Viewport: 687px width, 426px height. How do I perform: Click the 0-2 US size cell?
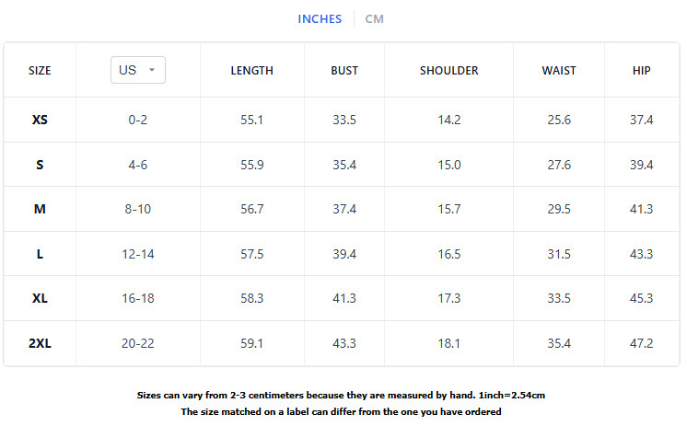(x=137, y=121)
